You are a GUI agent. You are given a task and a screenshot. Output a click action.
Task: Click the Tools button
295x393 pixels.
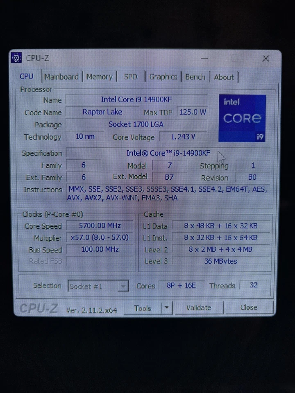click(x=143, y=308)
